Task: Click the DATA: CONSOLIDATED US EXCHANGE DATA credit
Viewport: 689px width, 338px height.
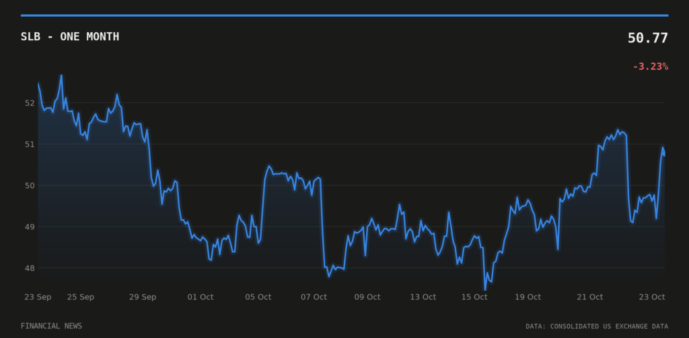Action: 597,326
